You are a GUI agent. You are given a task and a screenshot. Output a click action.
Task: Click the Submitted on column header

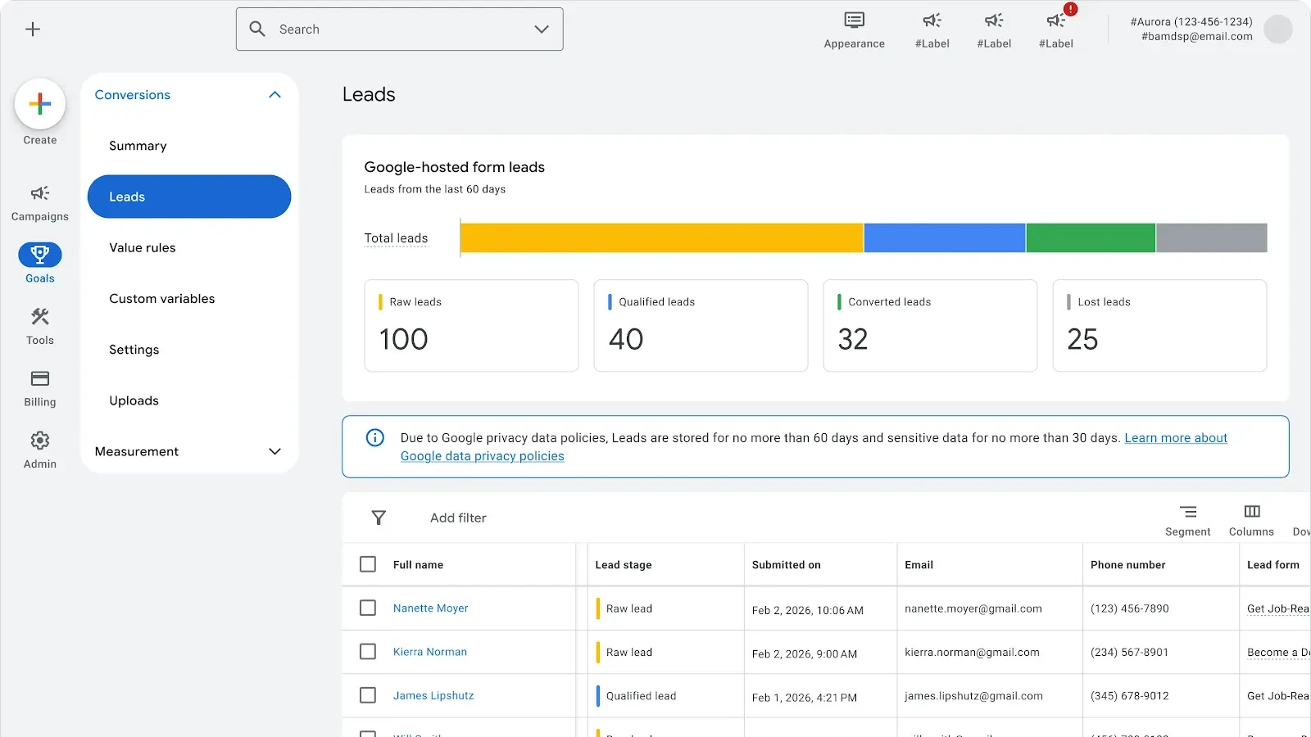coord(786,565)
